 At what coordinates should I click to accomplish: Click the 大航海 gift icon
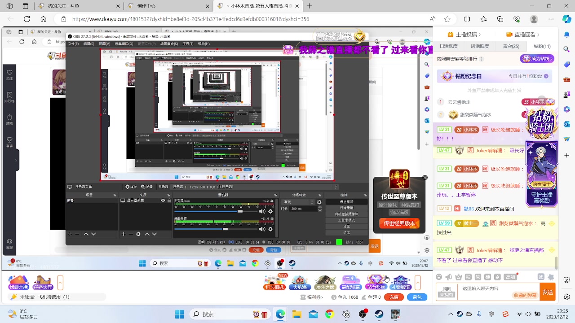[300, 283]
